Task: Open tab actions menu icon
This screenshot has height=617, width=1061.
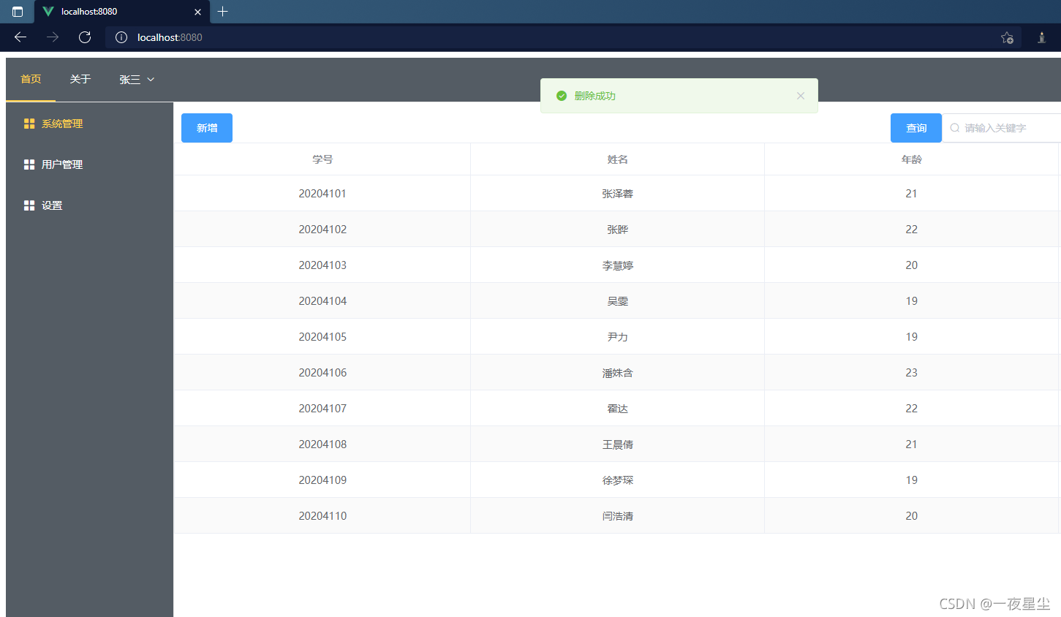Action: (18, 12)
